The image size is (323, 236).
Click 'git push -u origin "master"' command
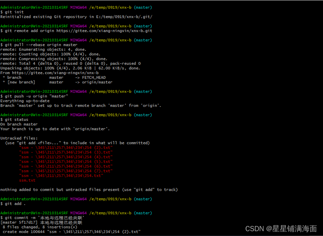pos(34,96)
